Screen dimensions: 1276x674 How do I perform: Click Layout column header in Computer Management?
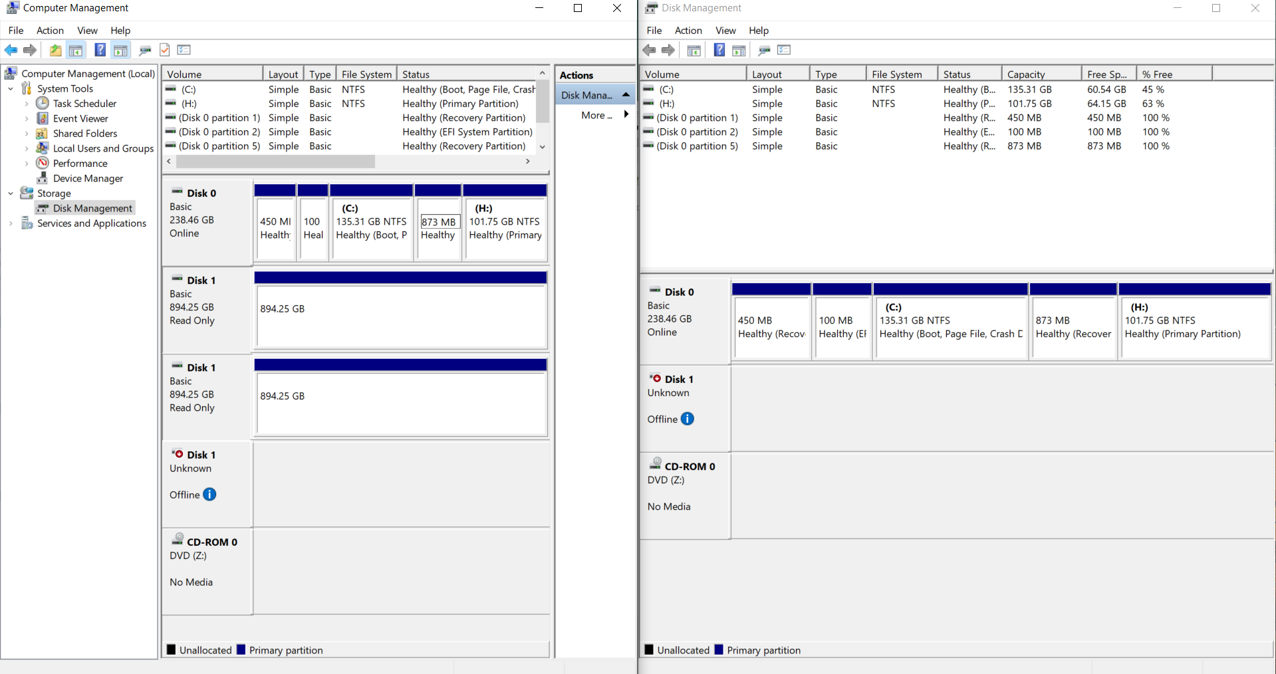pos(283,74)
